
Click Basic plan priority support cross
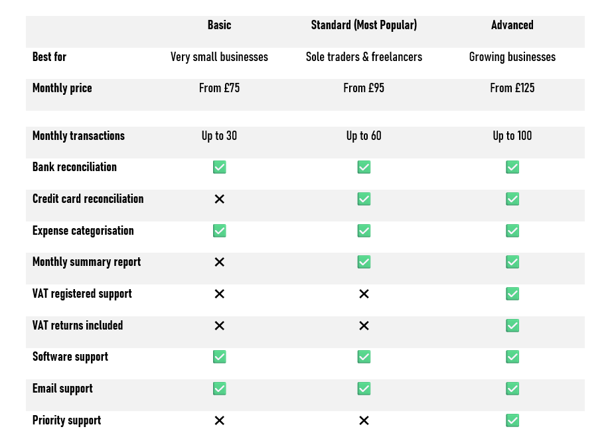(219, 420)
